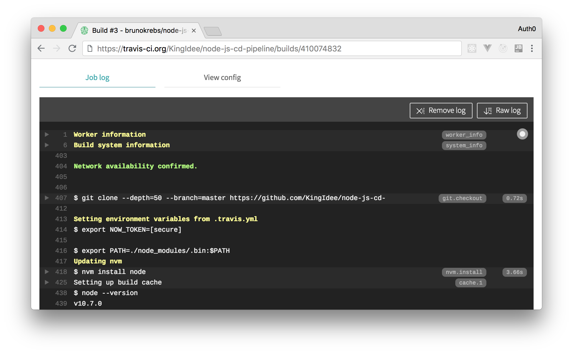The image size is (573, 354).
Task: Toggle the circular log follow indicator
Action: coord(522,134)
